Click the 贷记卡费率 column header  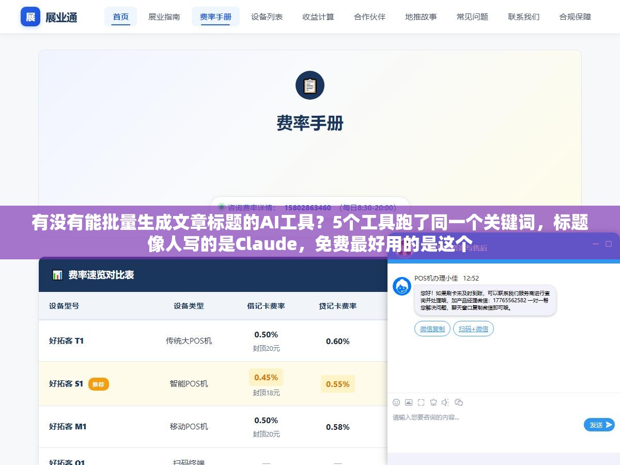338,305
